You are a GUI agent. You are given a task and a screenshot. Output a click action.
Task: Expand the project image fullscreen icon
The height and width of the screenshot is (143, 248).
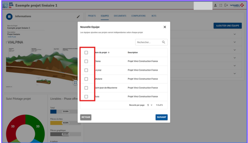(75, 83)
